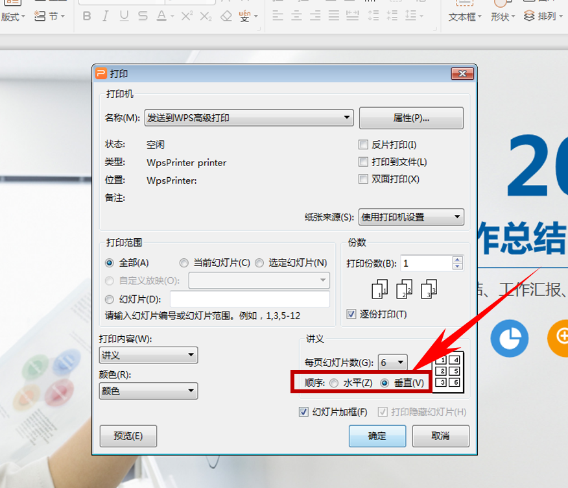The image size is (568, 488).
Task: Enable 双面打印 duplex checkbox
Action: coord(363,178)
